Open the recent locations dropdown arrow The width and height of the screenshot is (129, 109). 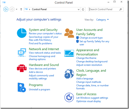(16, 9)
